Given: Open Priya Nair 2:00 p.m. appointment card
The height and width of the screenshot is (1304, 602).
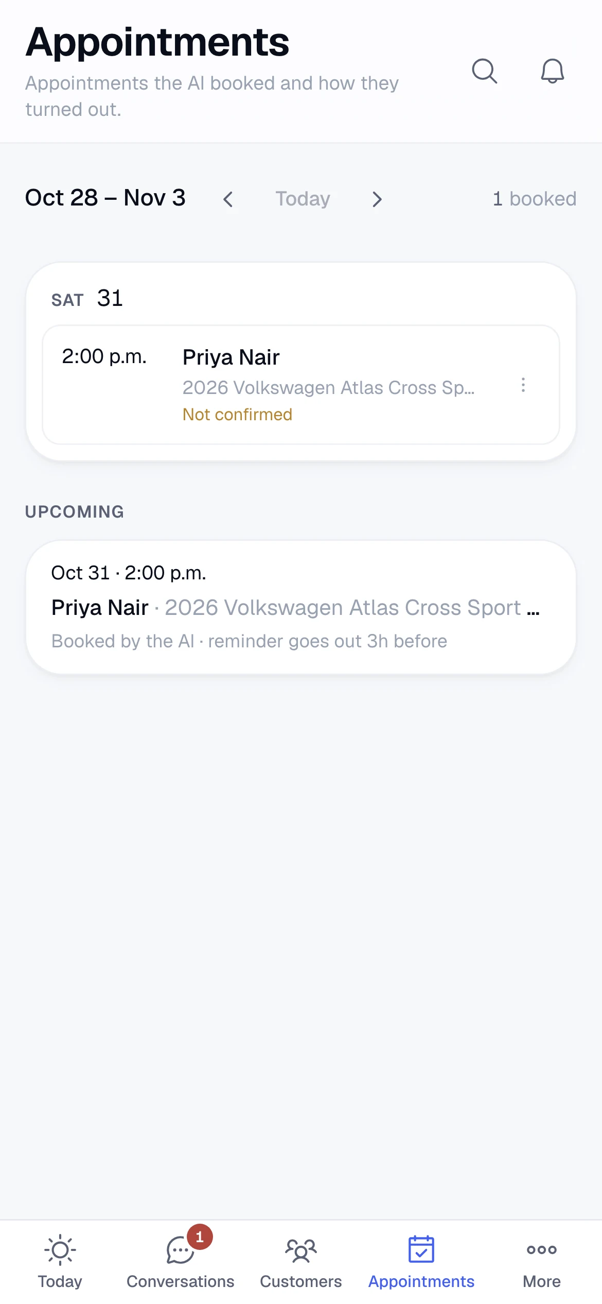Looking at the screenshot, I should pyautogui.click(x=301, y=385).
